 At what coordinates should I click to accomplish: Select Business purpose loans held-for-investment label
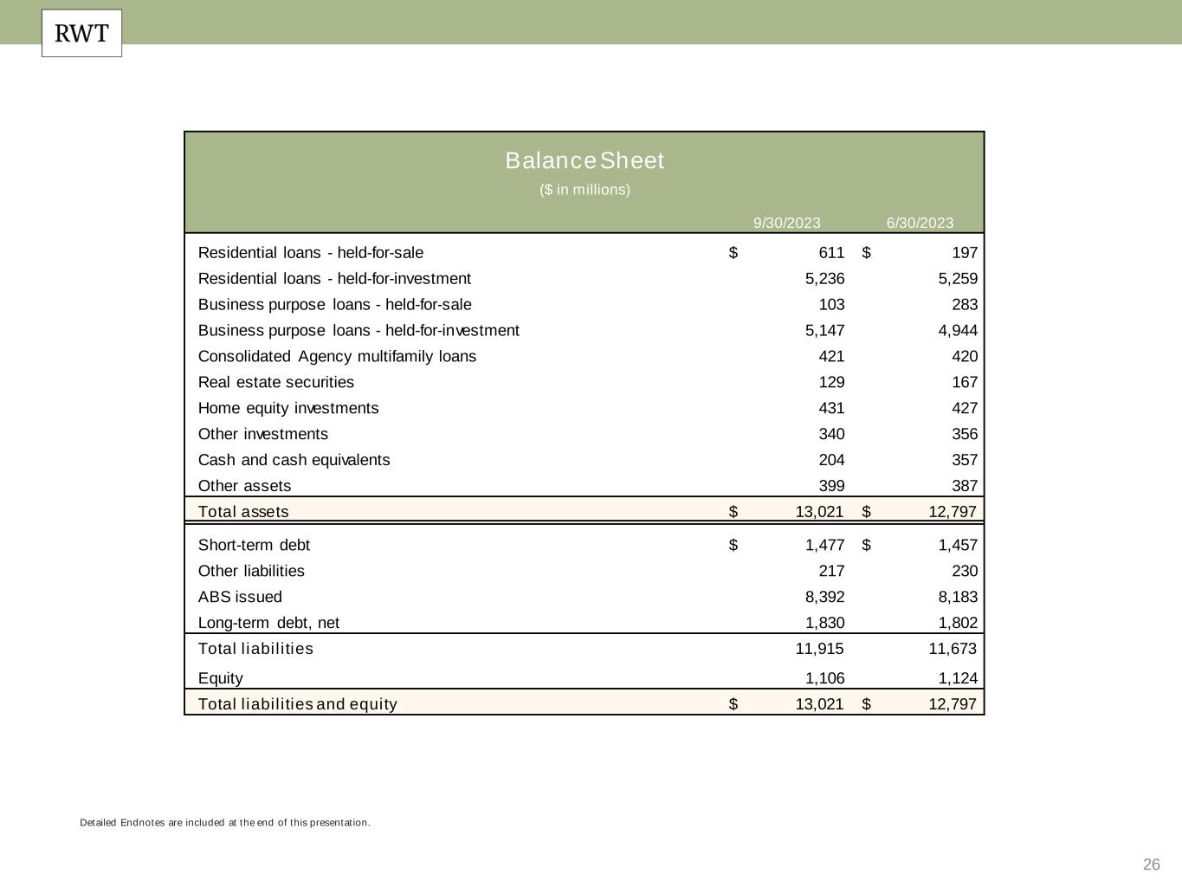coord(358,331)
